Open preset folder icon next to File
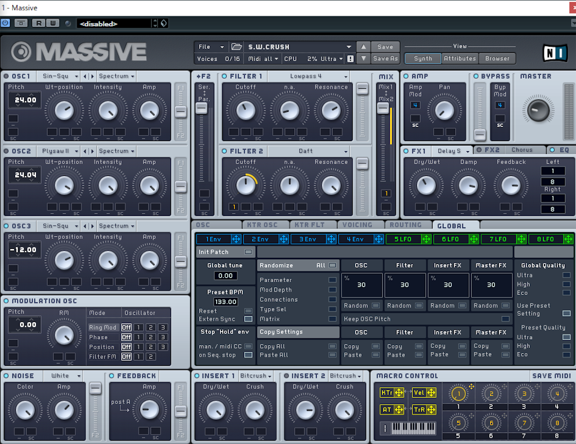576x444 pixels. (x=236, y=47)
